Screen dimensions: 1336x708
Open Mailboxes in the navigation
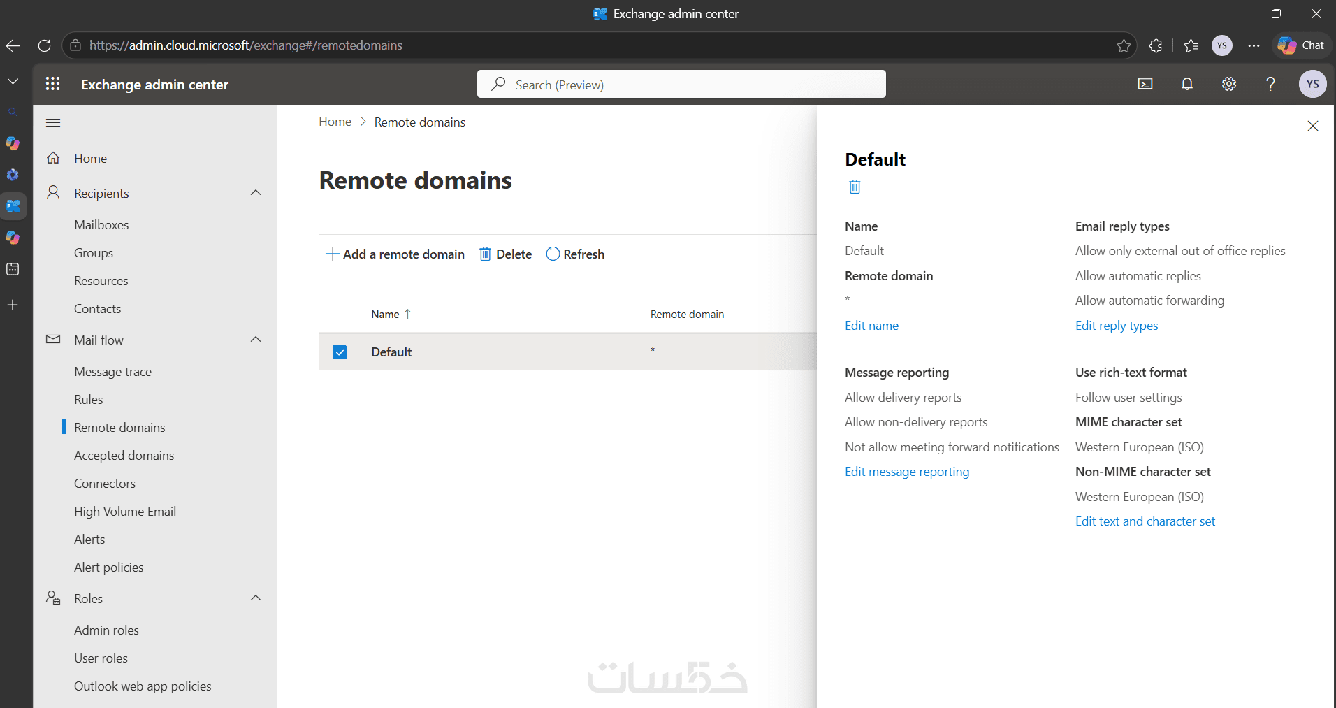[101, 225]
